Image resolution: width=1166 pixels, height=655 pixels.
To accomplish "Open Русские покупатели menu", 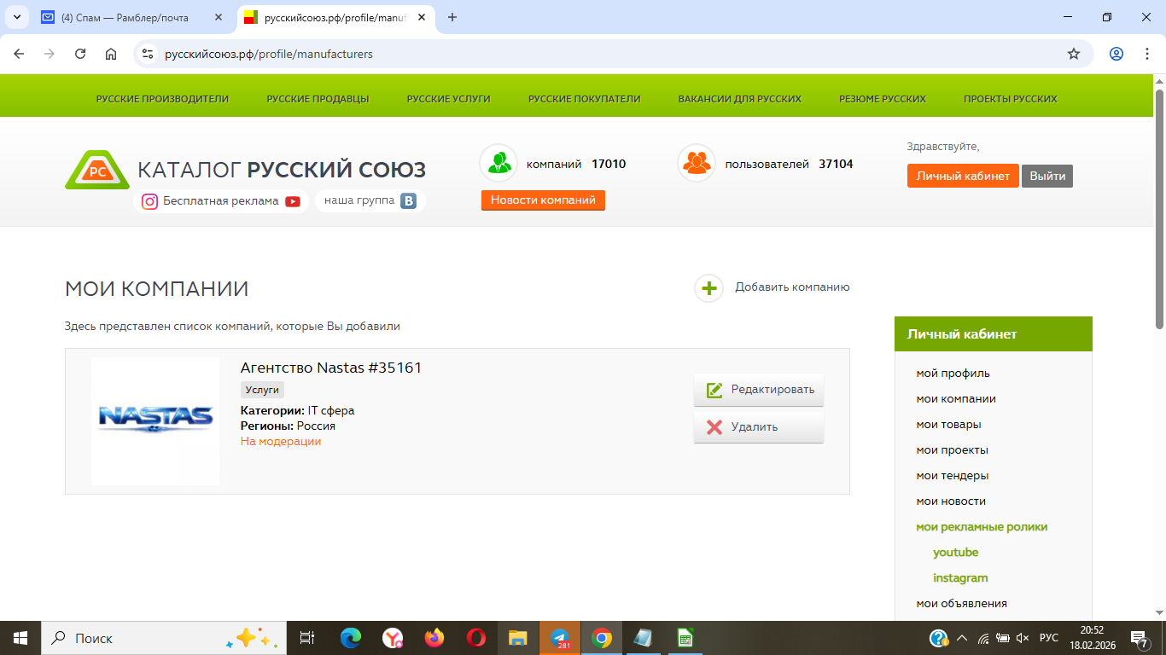I will coord(584,99).
